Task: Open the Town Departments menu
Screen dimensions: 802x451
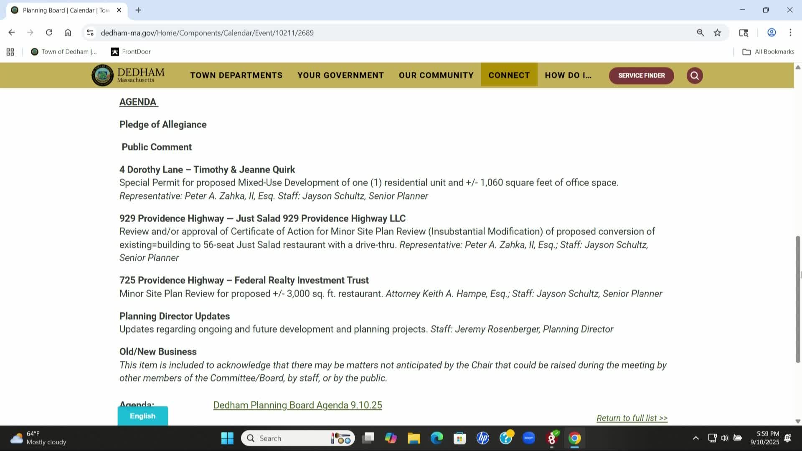Action: [236, 75]
